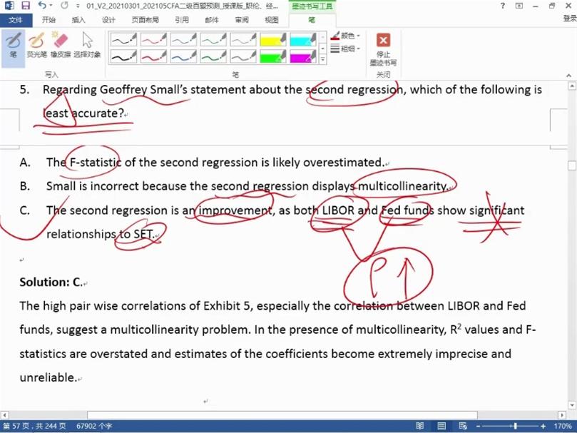
Task: Click the horizontal scrollbar right arrow
Action: pos(561,415)
